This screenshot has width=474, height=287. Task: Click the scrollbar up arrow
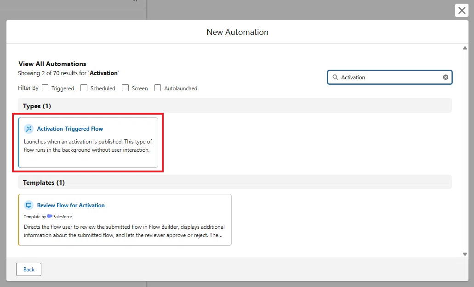click(465, 48)
